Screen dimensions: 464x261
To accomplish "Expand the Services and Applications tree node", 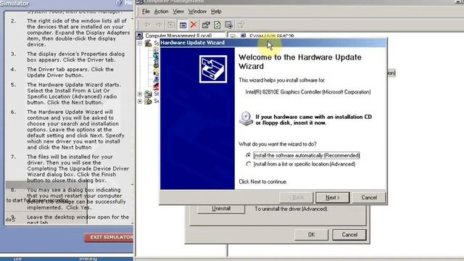I will [140, 101].
